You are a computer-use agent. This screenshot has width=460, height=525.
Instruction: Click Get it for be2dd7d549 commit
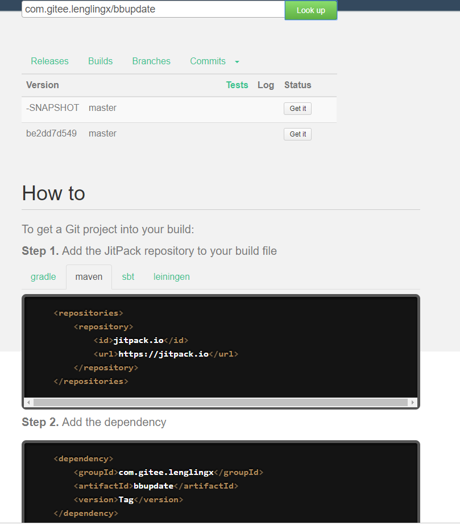[x=297, y=134]
